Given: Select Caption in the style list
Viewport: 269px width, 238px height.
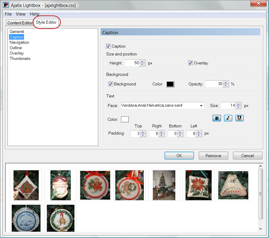Looking at the screenshot, I should (17, 37).
